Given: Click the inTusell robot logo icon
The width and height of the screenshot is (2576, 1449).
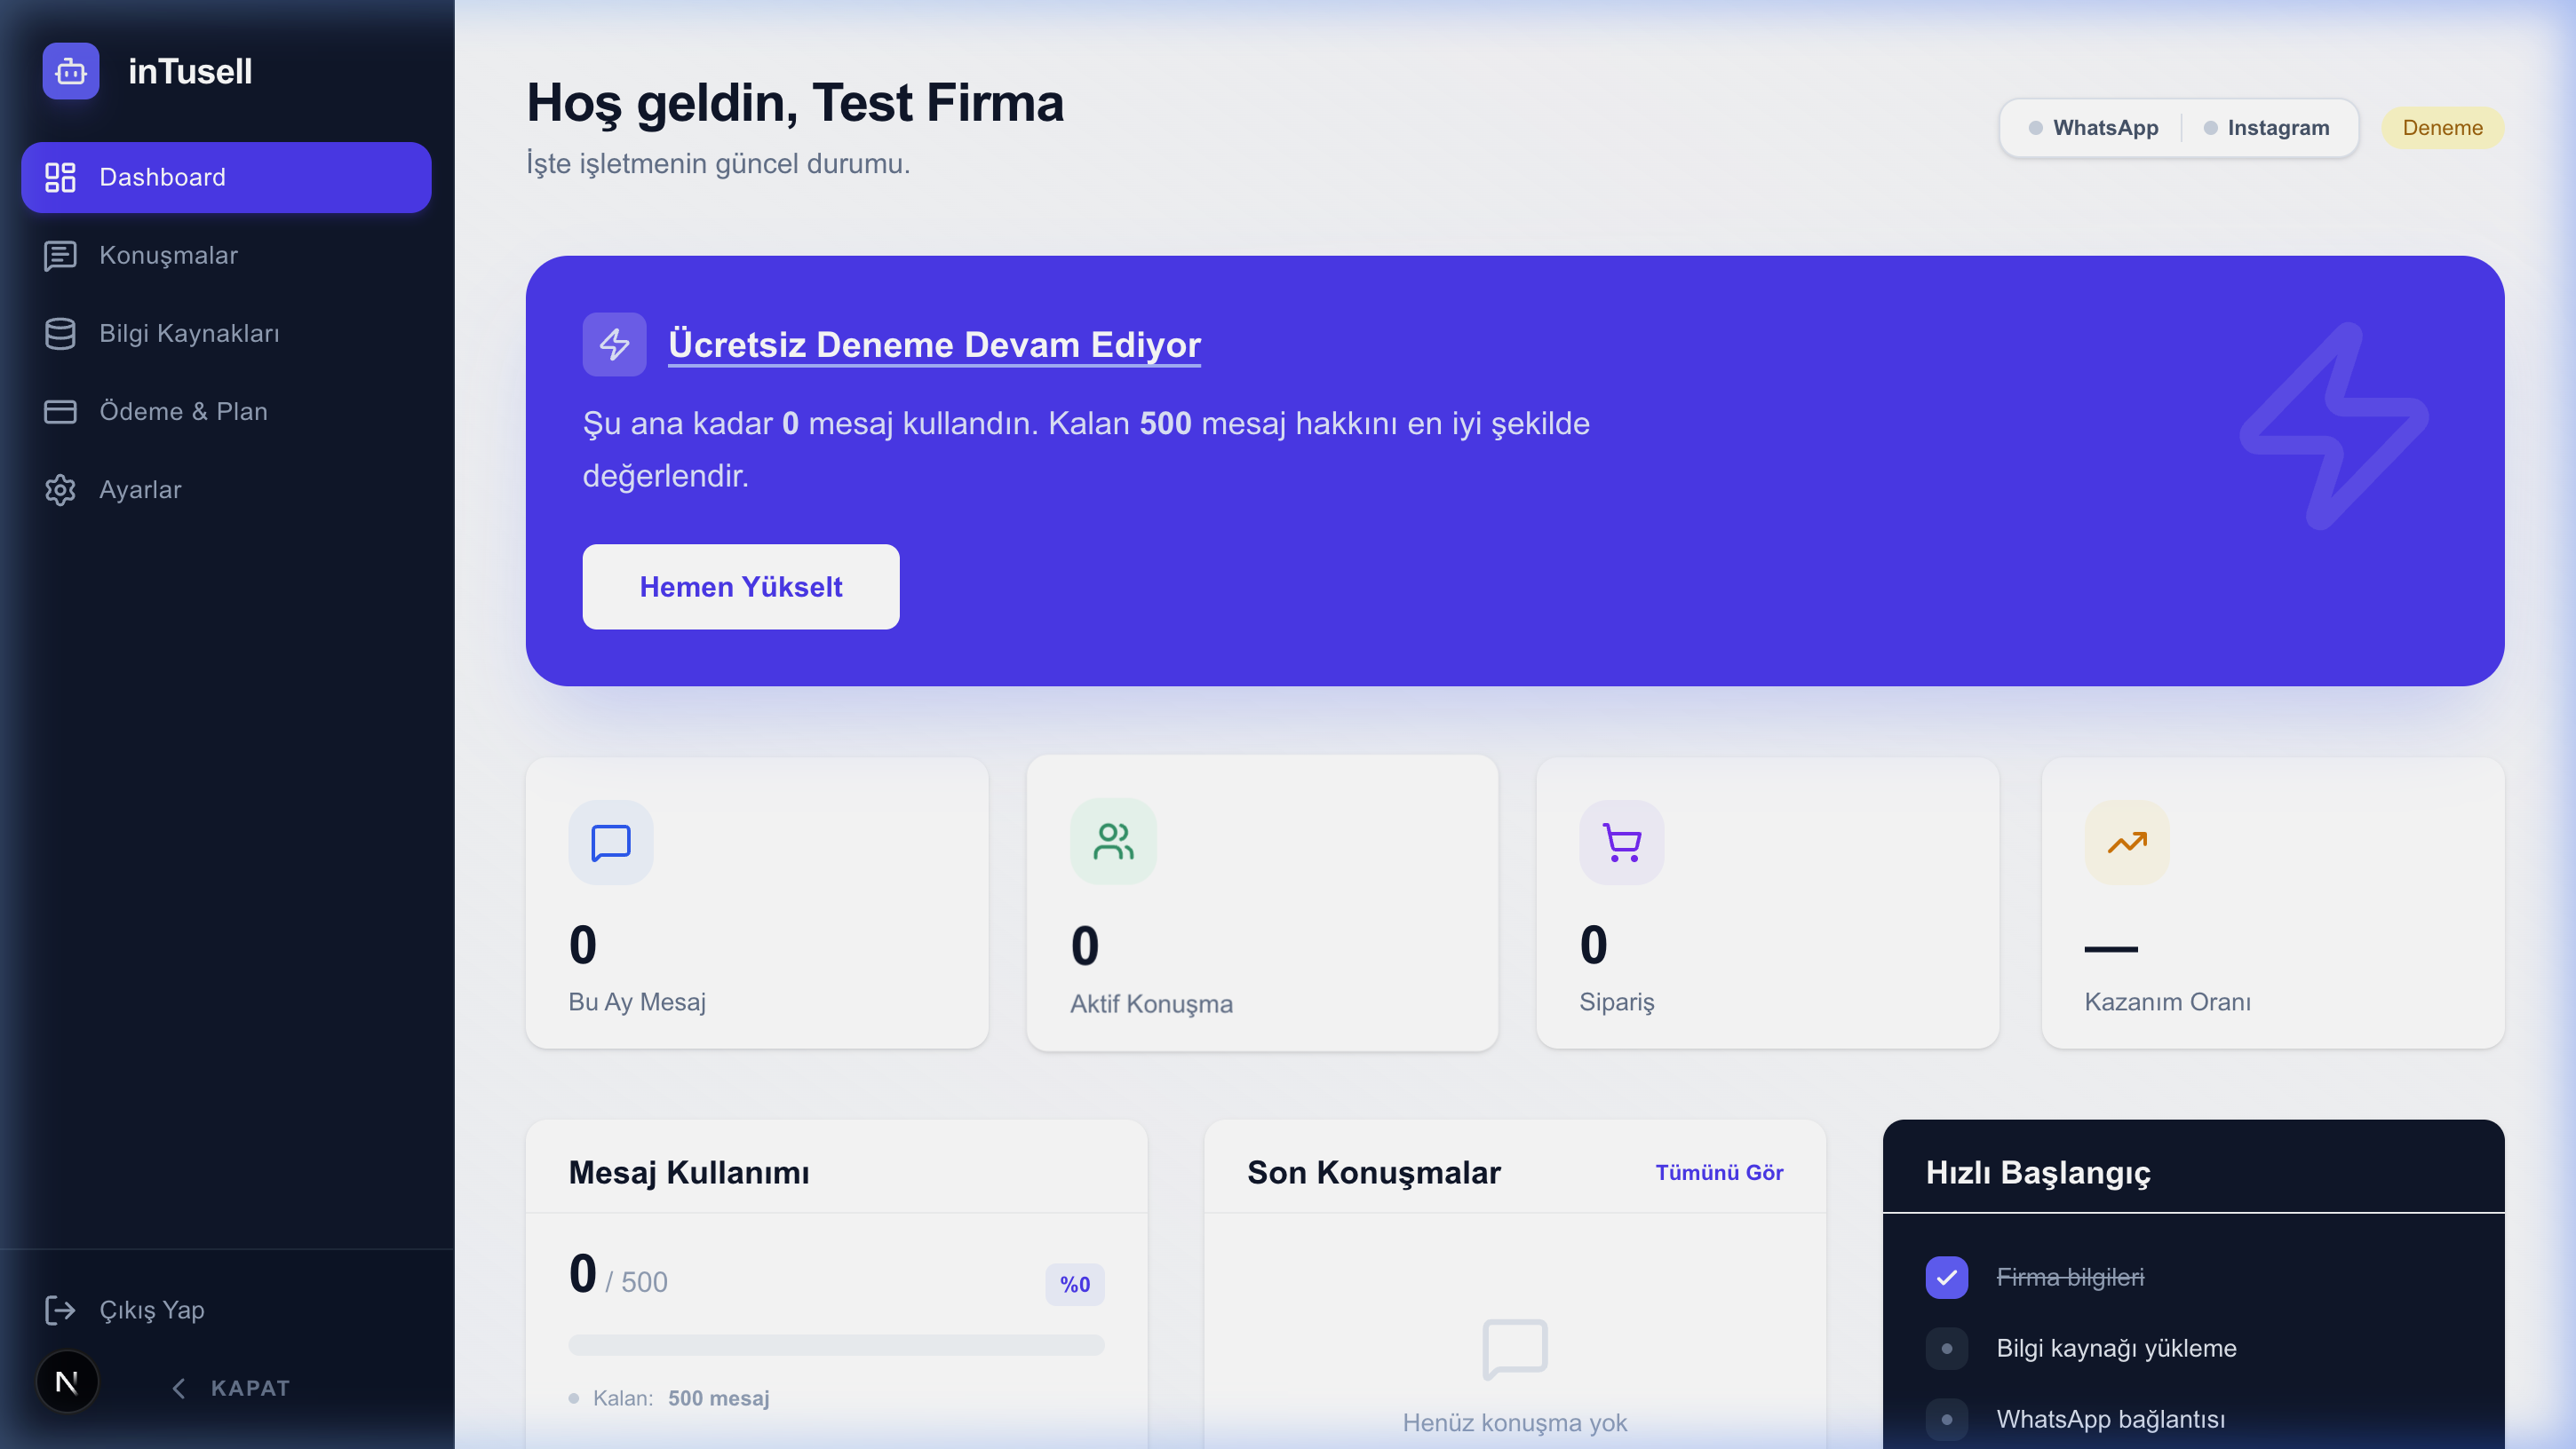Looking at the screenshot, I should point(70,71).
